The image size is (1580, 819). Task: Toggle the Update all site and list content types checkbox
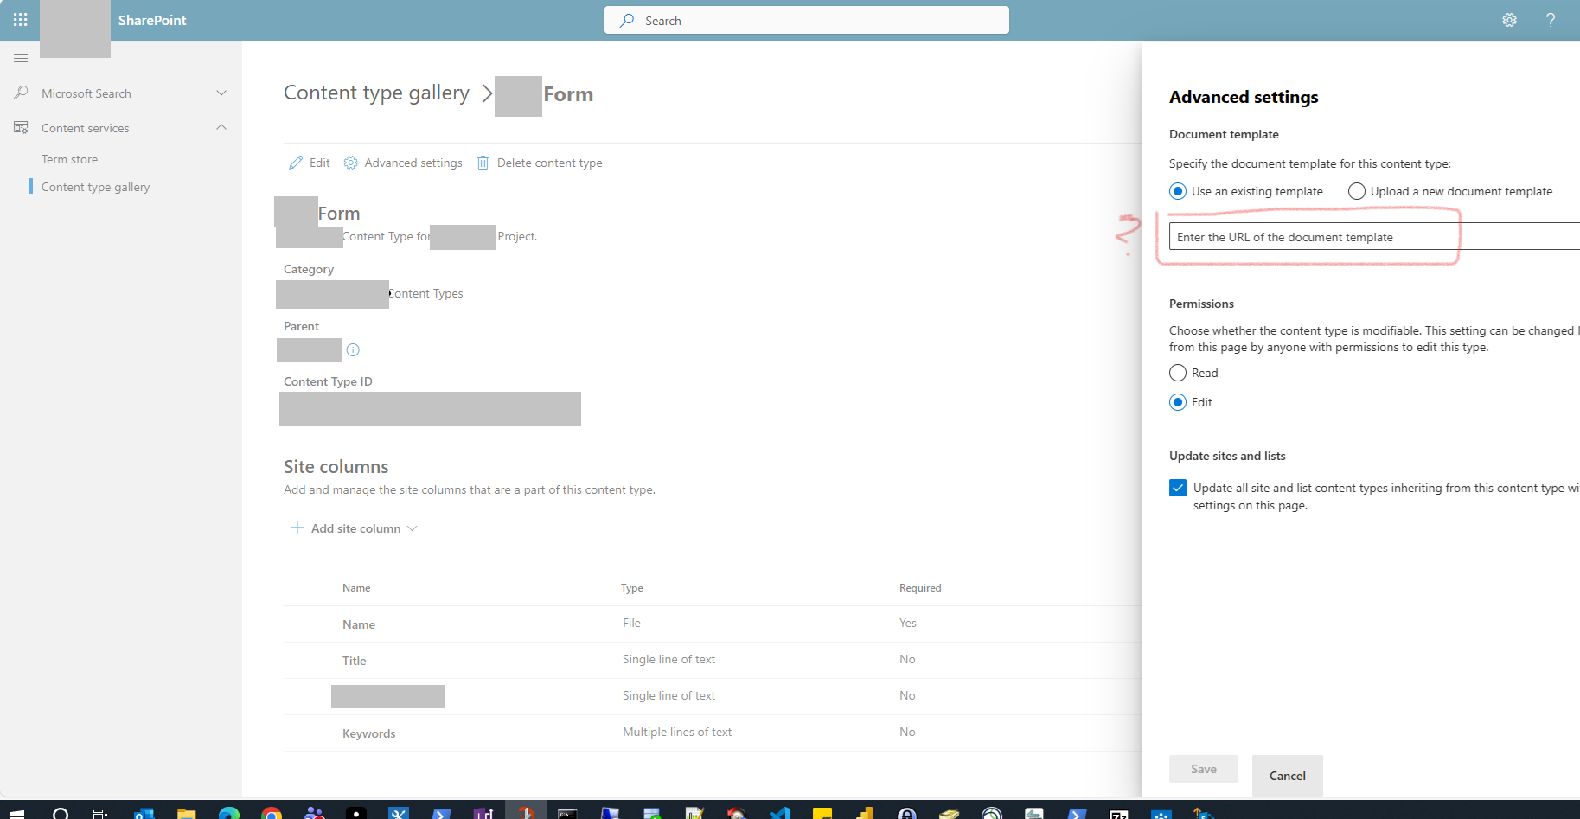click(1178, 488)
